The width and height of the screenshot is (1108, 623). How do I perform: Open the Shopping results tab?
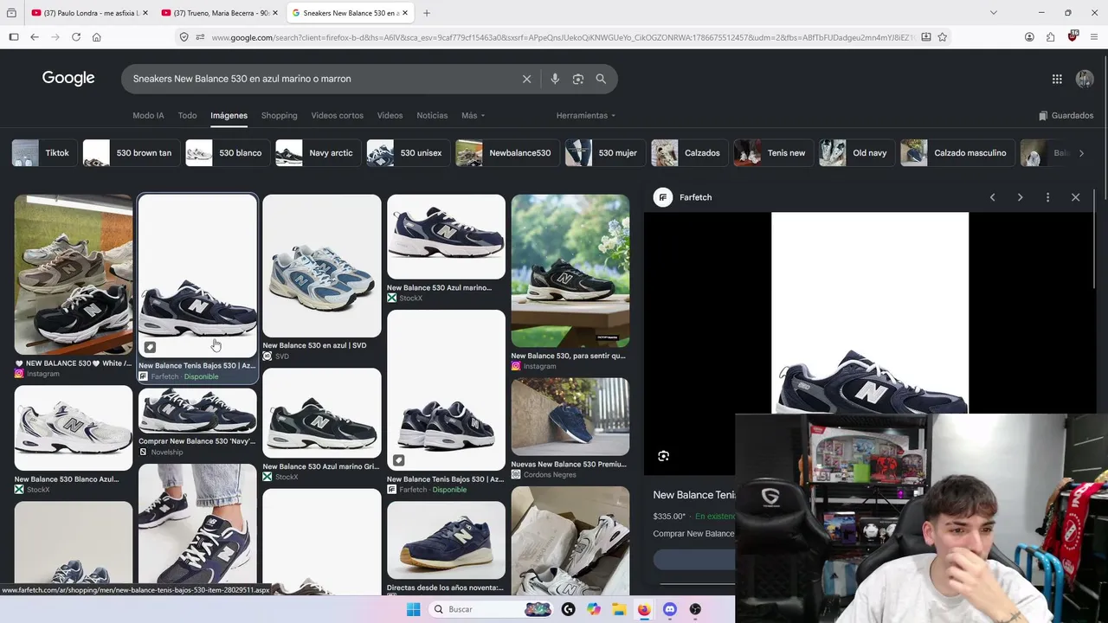click(279, 115)
